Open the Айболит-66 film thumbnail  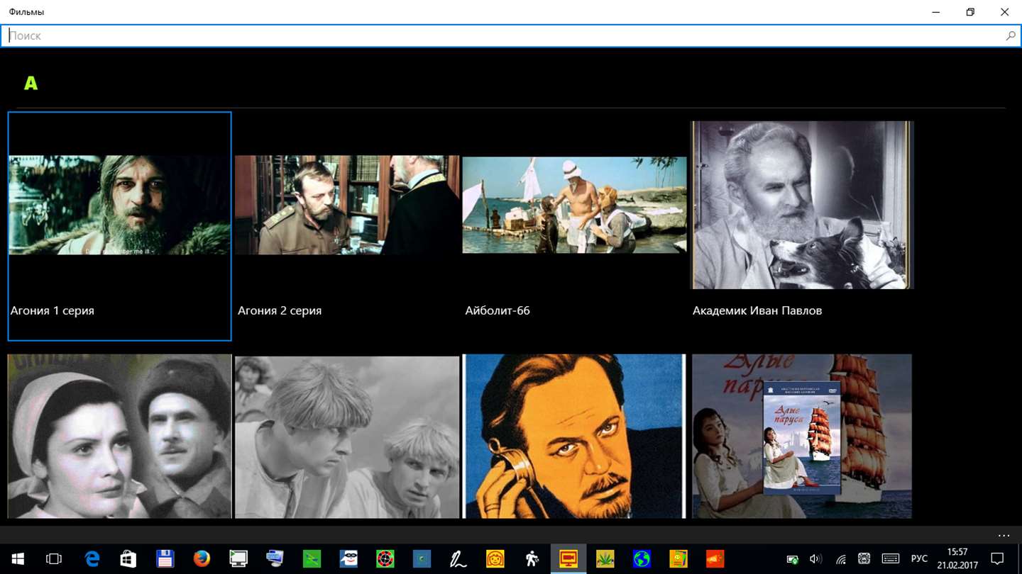(x=574, y=205)
